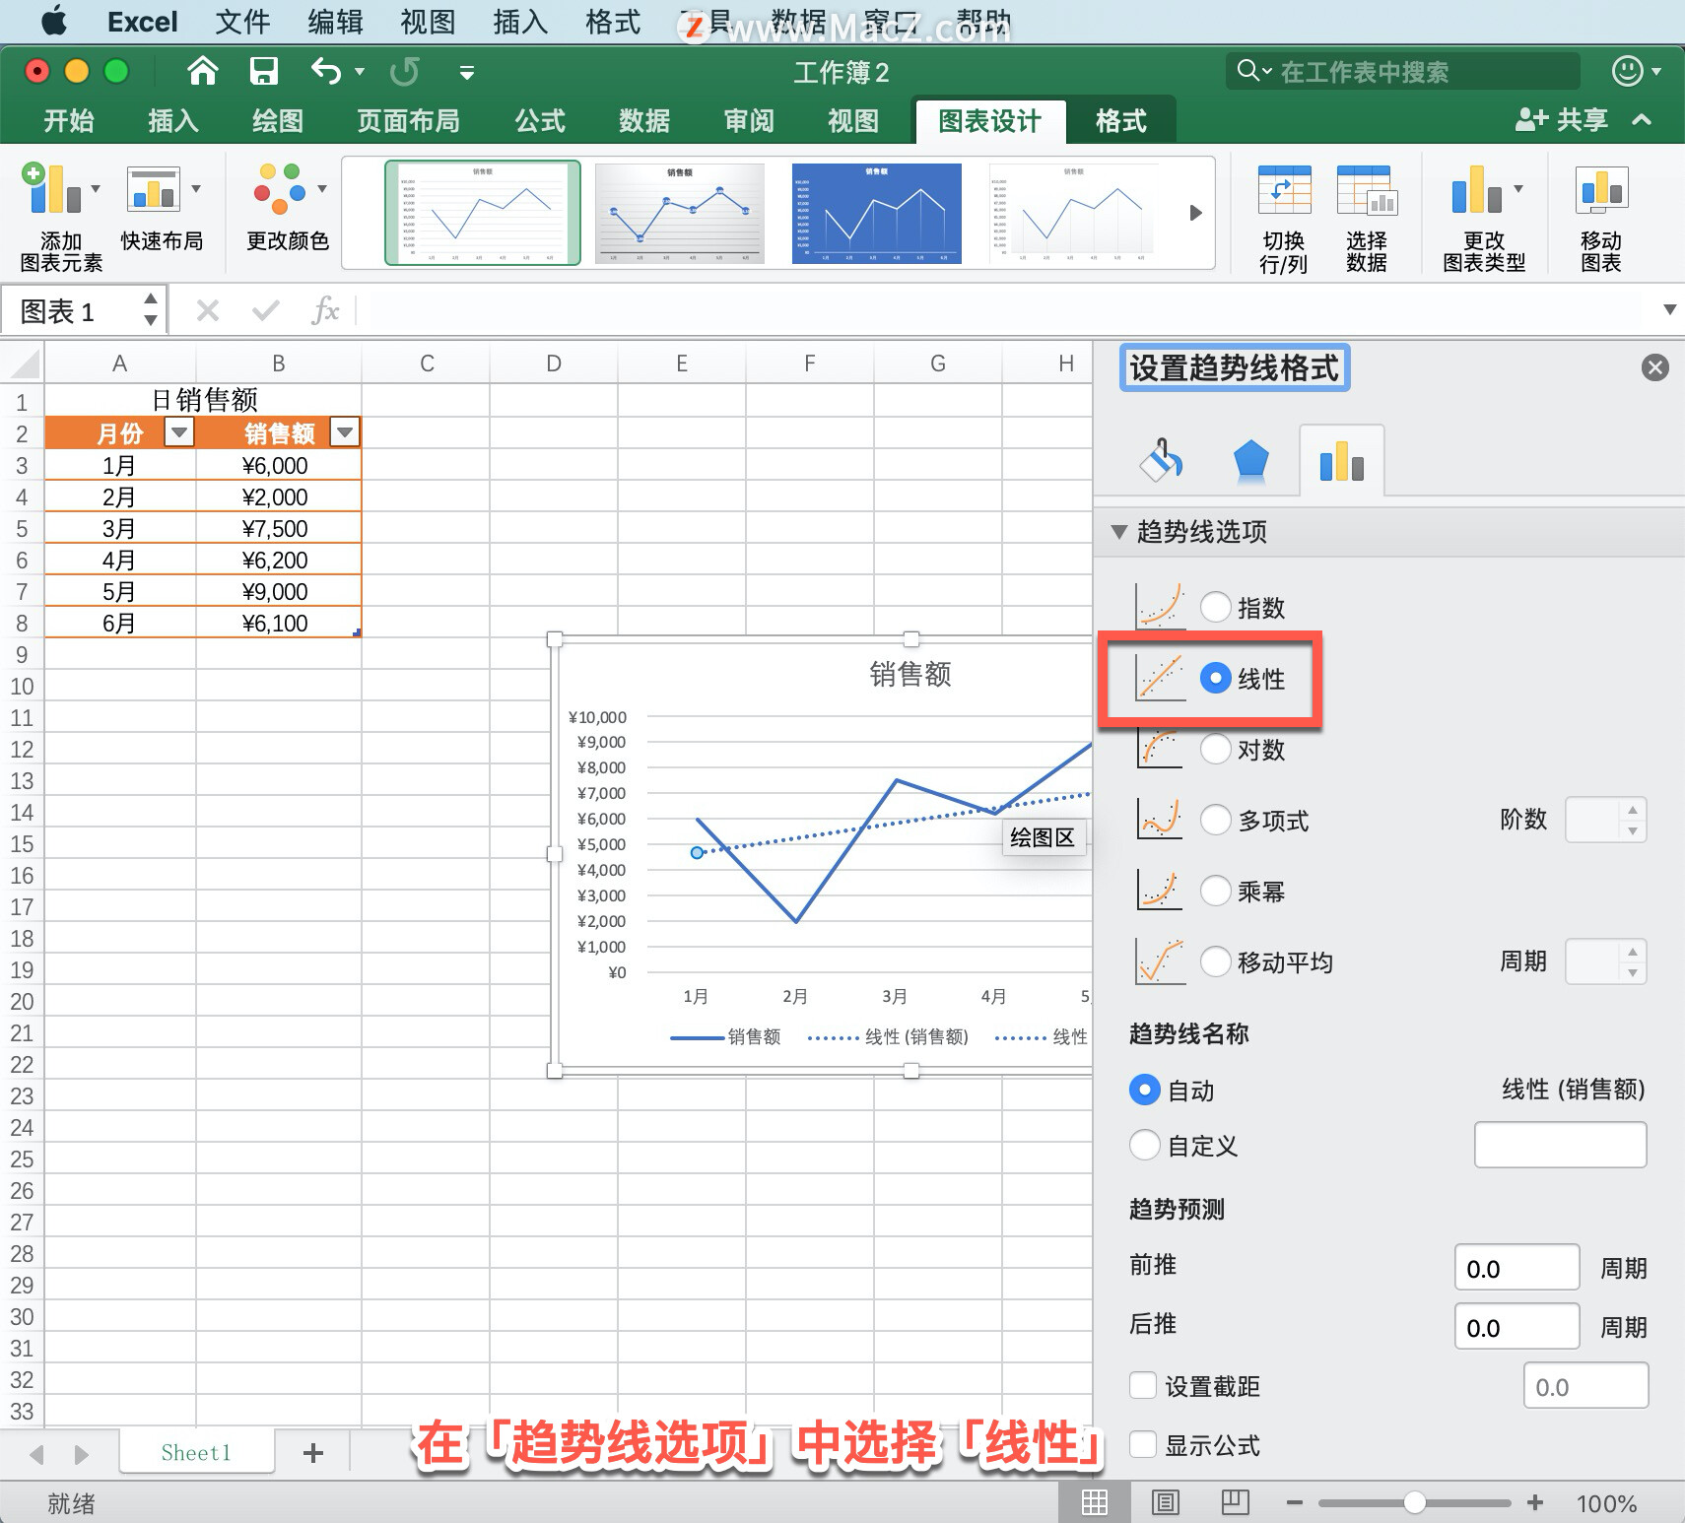The width and height of the screenshot is (1685, 1523).
Task: Click the greyed-out Redo arrow icon
Action: pos(405,71)
